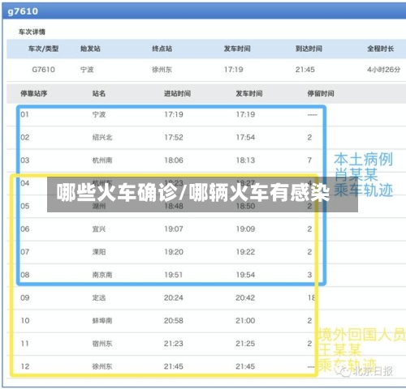This screenshot has width=406, height=389.
Task: Click the 20:58 arrival time for 蚌埠南
Action: pyautogui.click(x=174, y=321)
